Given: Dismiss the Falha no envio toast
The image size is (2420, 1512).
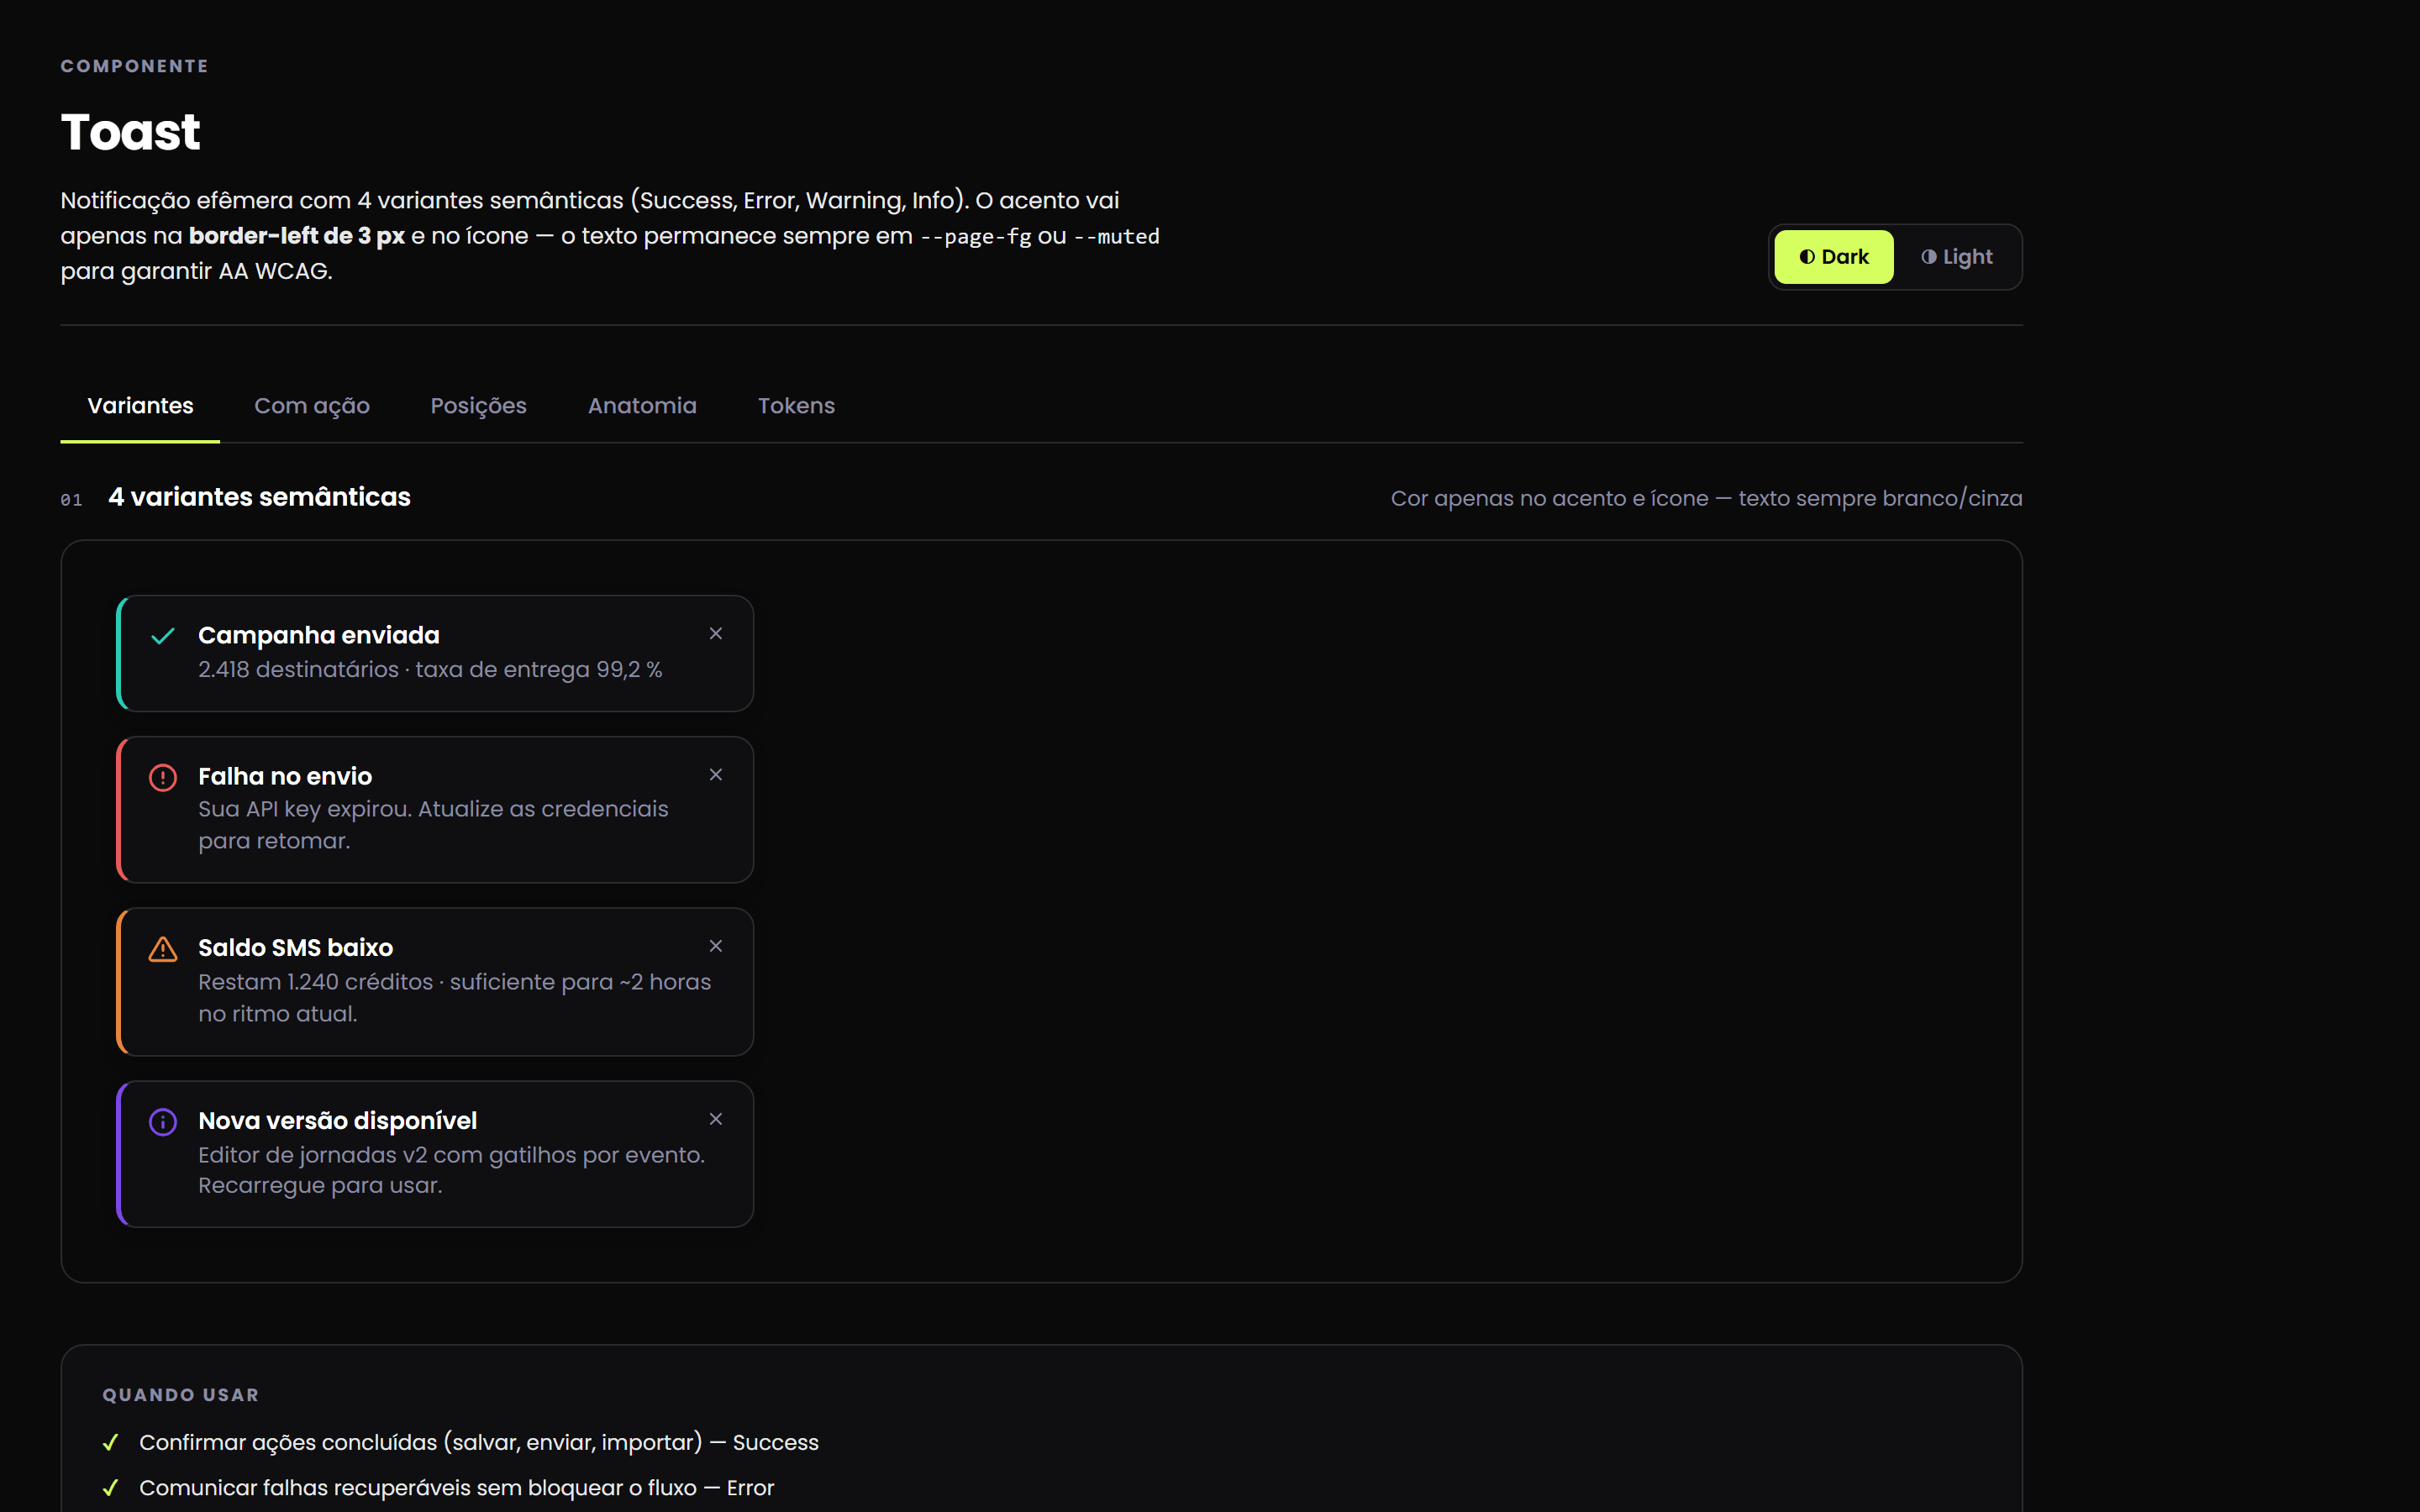Looking at the screenshot, I should (x=715, y=774).
